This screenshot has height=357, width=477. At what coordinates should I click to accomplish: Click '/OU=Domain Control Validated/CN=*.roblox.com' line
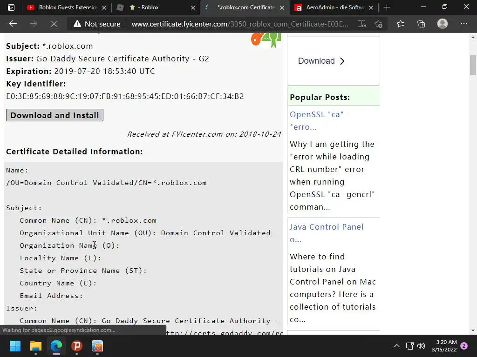pyautogui.click(x=107, y=183)
